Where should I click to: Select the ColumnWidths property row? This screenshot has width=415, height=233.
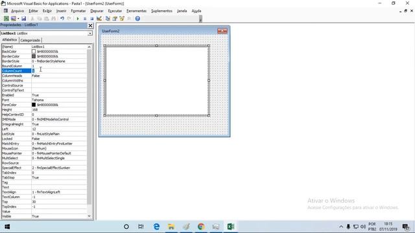click(x=44, y=80)
